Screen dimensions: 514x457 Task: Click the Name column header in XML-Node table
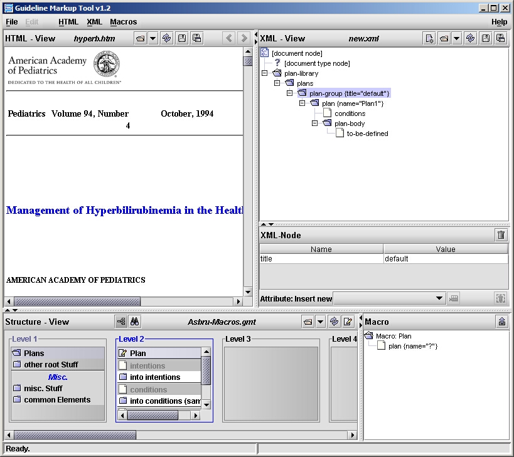(x=321, y=249)
